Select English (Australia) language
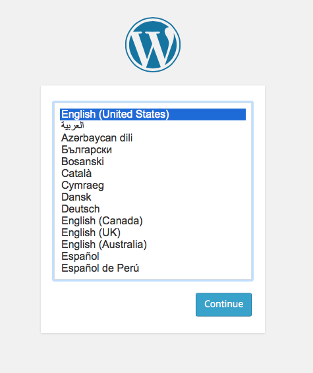 [153, 245]
